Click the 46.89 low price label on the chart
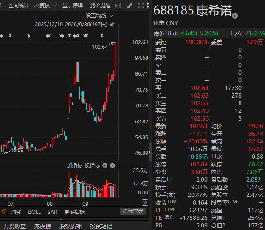Image resolution: width=265 pixels, height=230 pixels. point(17,150)
